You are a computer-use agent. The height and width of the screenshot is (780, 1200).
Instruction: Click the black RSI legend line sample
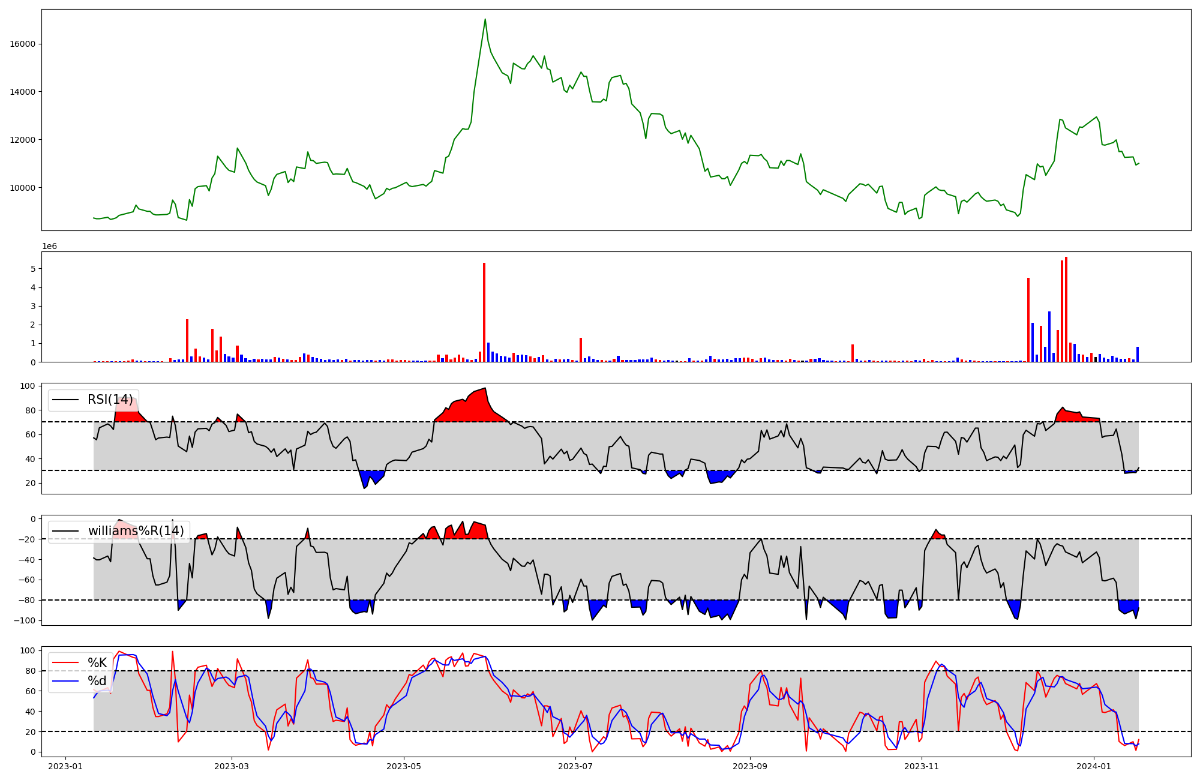tap(65, 400)
